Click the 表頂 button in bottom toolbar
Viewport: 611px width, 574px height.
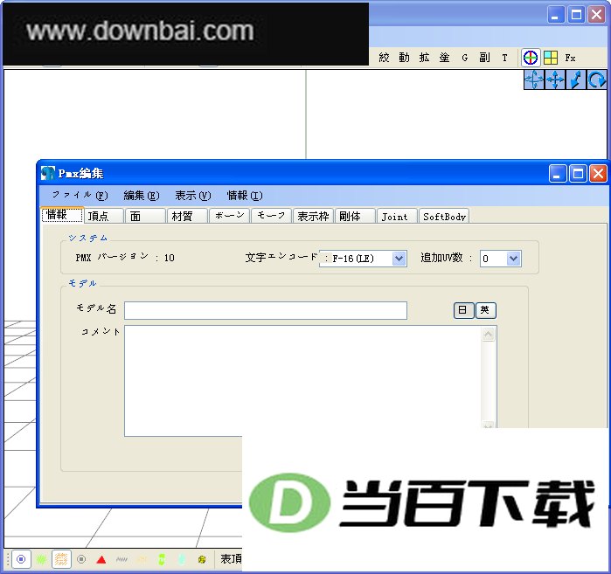(231, 559)
